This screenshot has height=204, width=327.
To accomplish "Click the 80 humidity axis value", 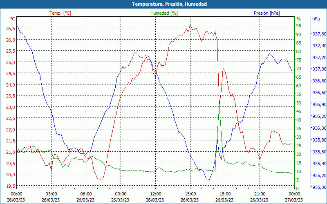I will pyautogui.click(x=299, y=51).
